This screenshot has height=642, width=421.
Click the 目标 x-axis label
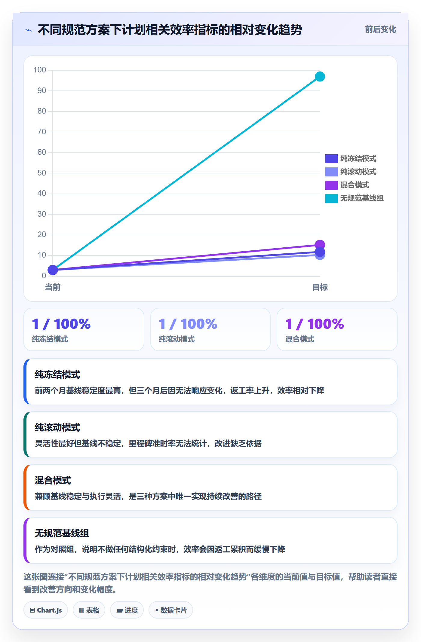320,287
